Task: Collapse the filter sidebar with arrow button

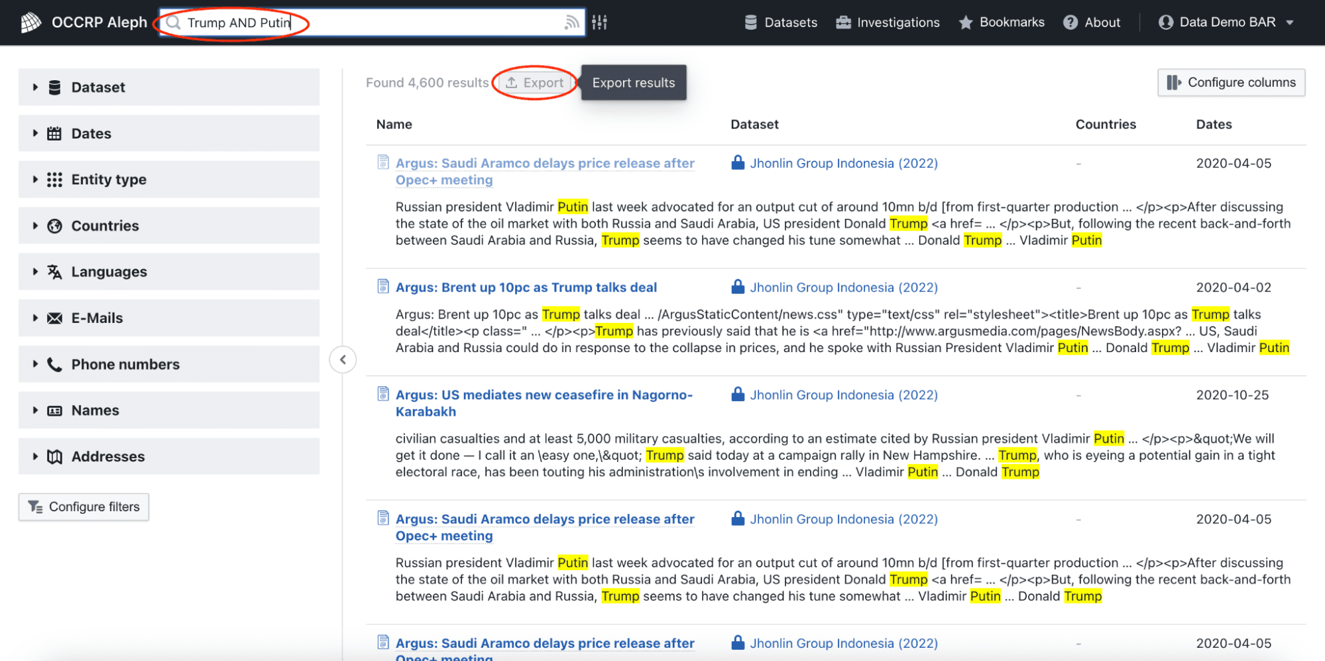Action: tap(343, 360)
